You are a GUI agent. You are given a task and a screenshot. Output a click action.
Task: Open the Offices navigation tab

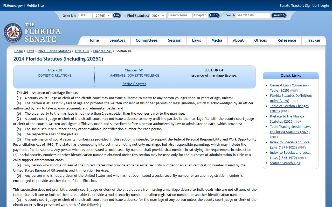click(x=260, y=40)
